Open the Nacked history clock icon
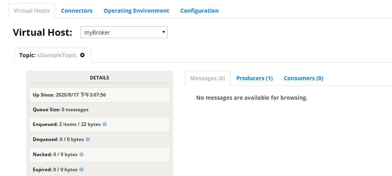The image size is (392, 176). 81,155
